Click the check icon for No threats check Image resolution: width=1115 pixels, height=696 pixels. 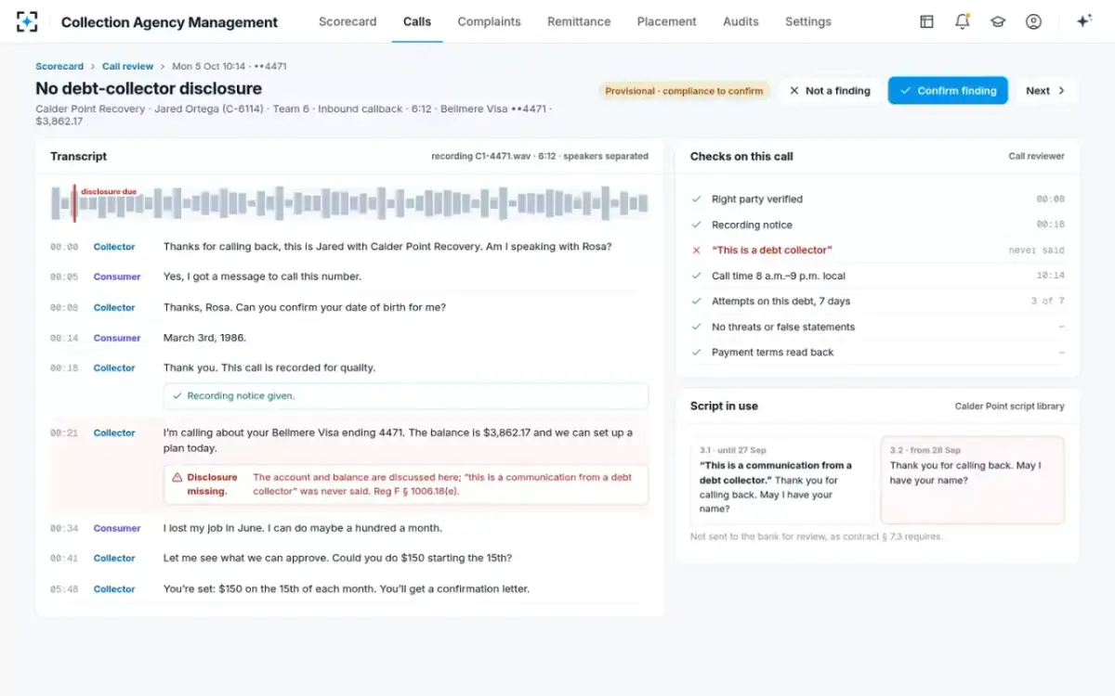point(696,327)
